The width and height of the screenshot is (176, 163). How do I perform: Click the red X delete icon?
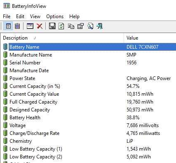click(40, 26)
